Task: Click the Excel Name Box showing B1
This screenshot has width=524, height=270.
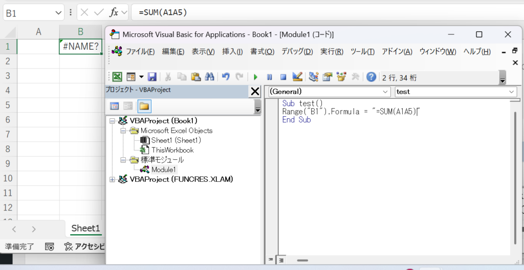Action: coord(33,13)
